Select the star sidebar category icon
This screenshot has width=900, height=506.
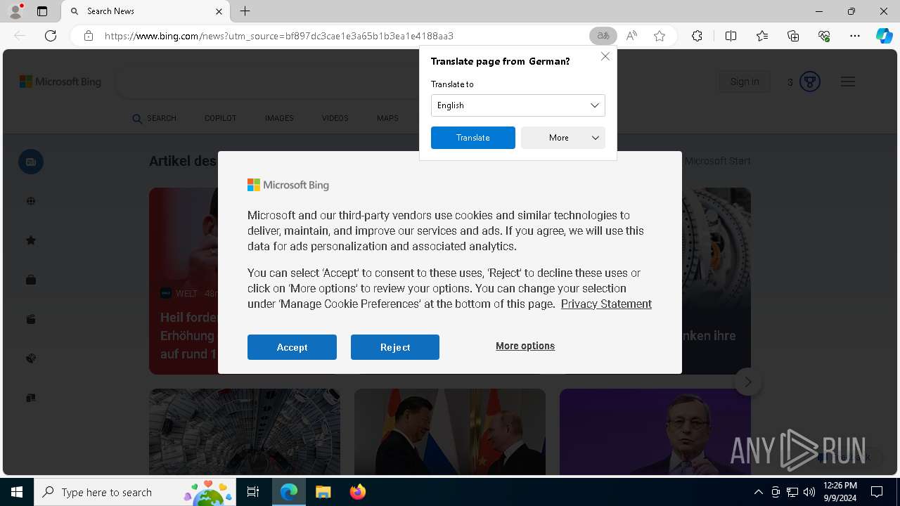coord(31,240)
